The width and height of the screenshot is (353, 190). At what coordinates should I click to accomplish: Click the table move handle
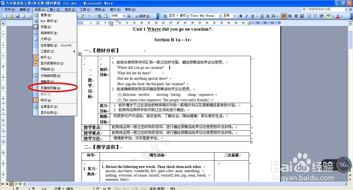click(x=80, y=54)
